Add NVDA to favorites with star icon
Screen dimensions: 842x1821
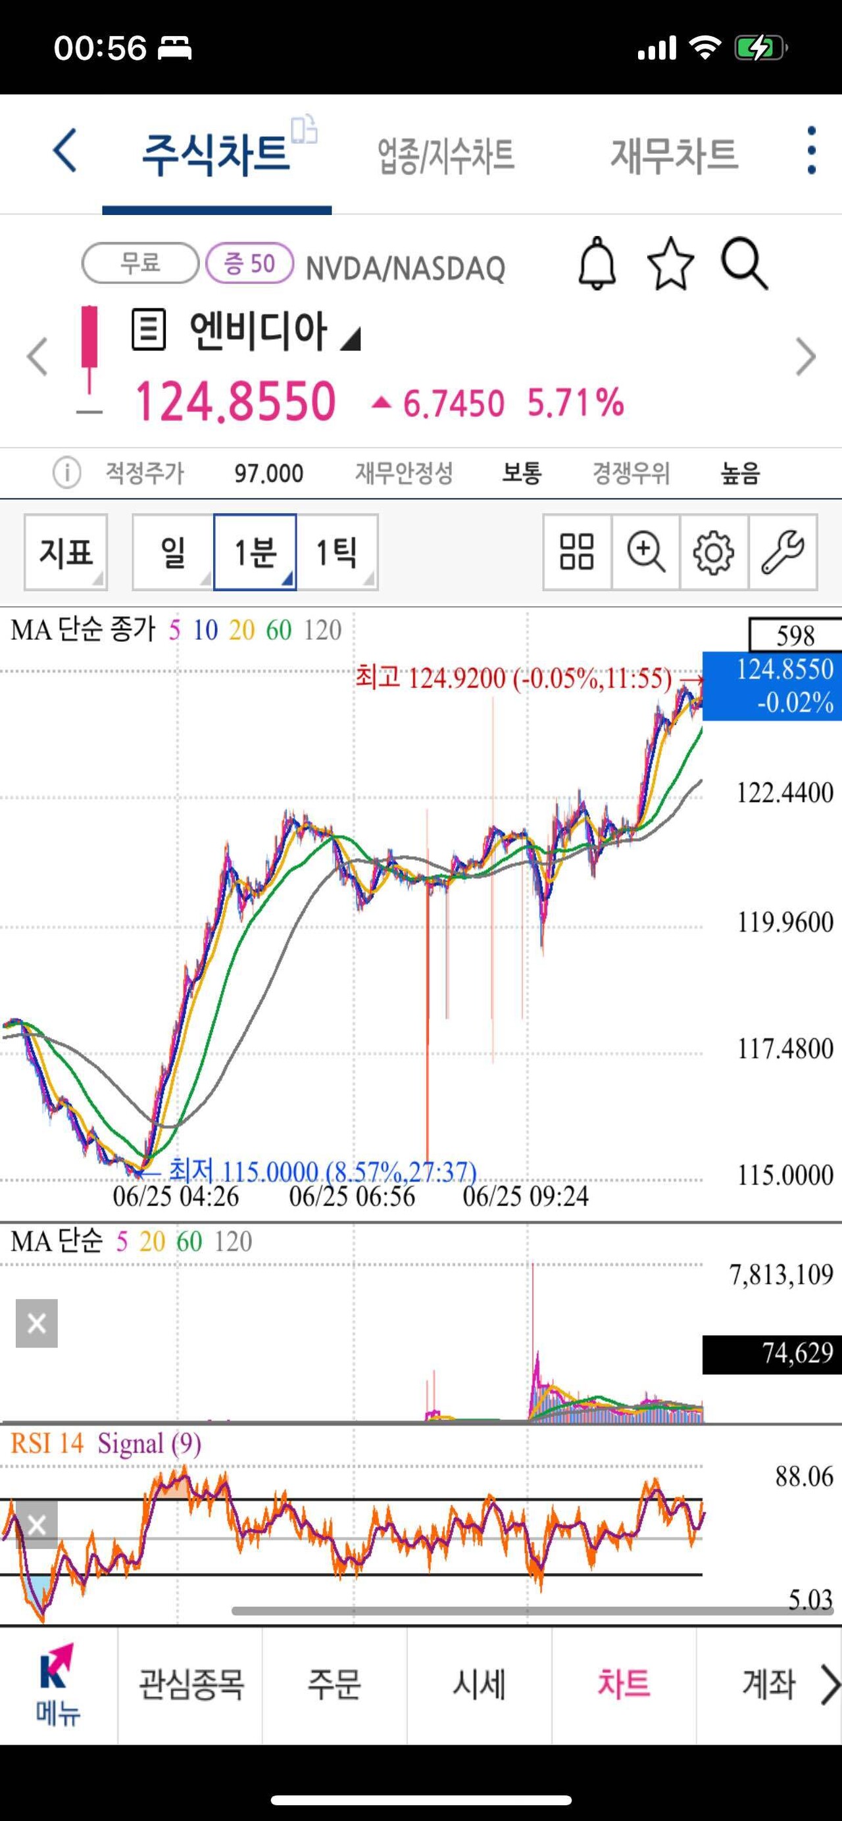coord(670,264)
